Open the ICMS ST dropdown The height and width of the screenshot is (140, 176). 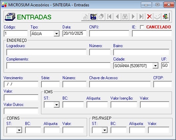tap(56, 105)
